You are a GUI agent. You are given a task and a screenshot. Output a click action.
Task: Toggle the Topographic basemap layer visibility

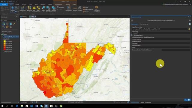[4, 52]
